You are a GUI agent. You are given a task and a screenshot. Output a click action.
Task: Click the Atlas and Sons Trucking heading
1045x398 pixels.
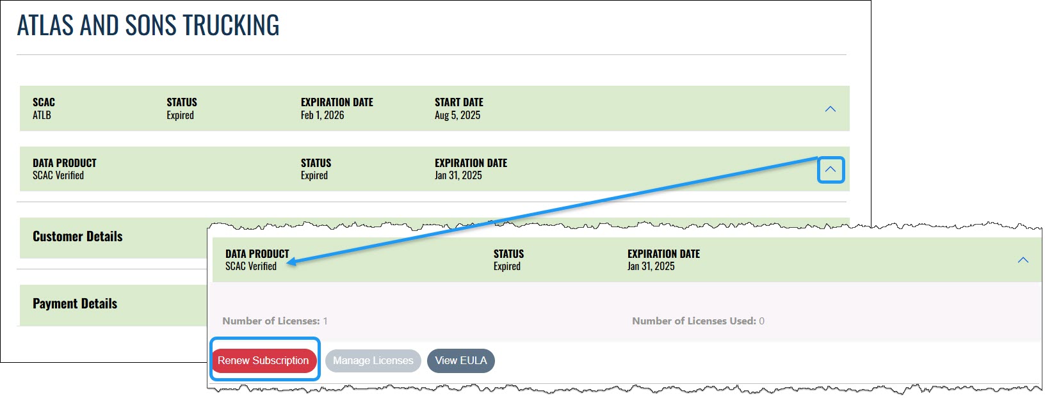148,26
